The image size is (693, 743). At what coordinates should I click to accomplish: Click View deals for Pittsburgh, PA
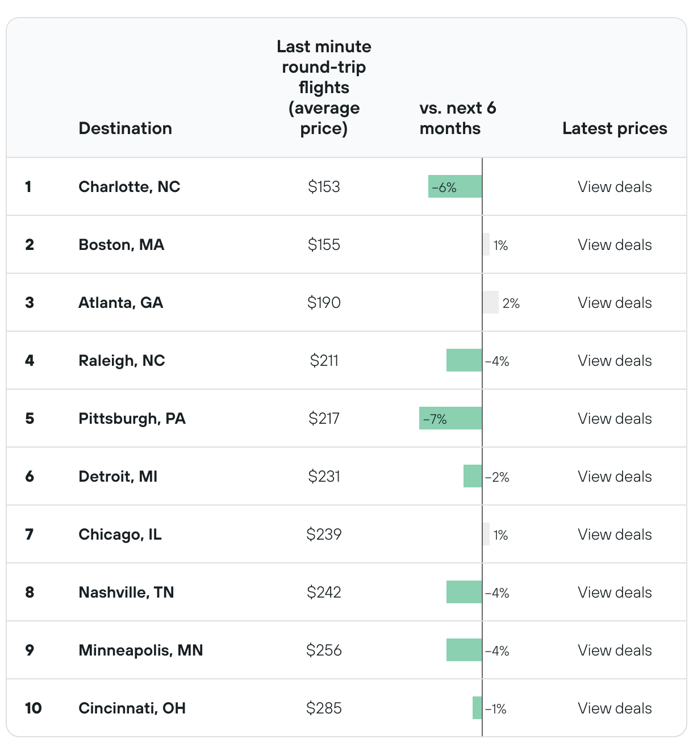(x=615, y=419)
